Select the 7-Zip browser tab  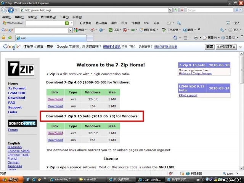tap(51, 38)
